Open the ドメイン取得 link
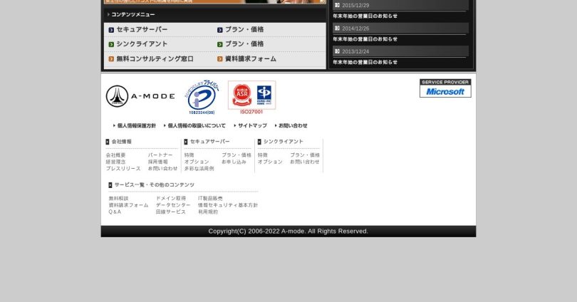 pyautogui.click(x=171, y=199)
